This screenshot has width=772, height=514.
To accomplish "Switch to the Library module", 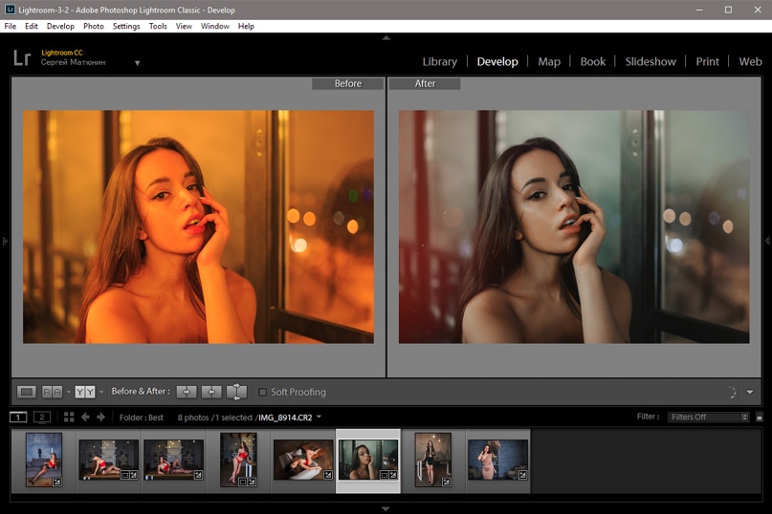I will pyautogui.click(x=439, y=61).
